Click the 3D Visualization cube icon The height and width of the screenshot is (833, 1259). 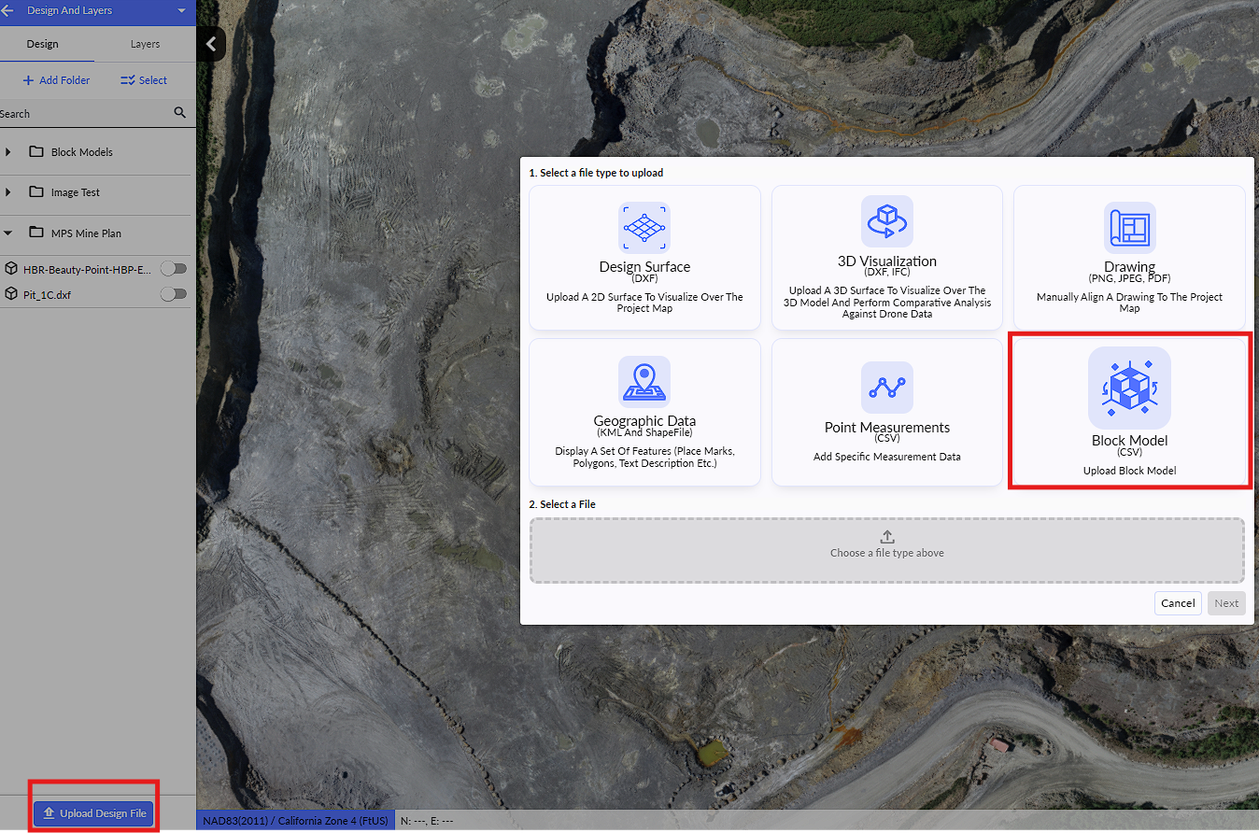887,221
